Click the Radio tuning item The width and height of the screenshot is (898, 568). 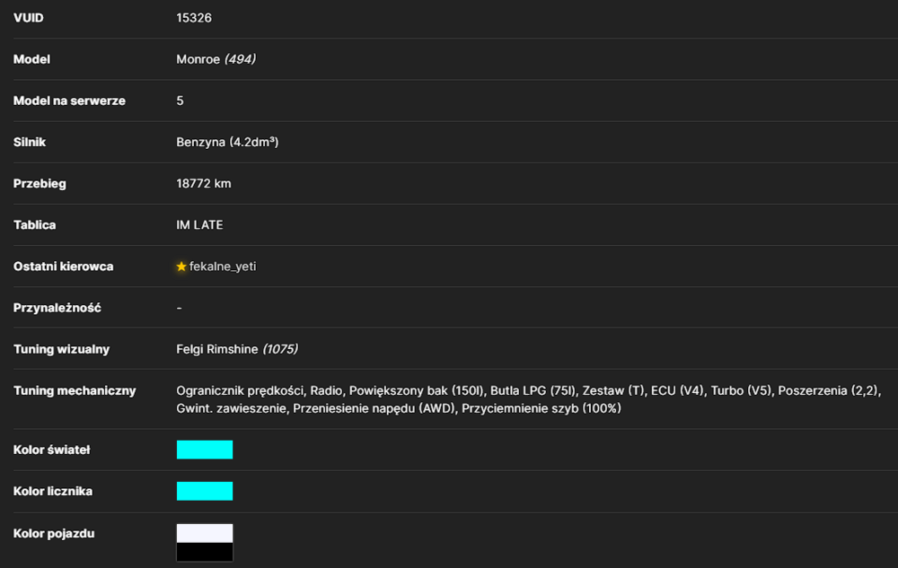coord(327,390)
